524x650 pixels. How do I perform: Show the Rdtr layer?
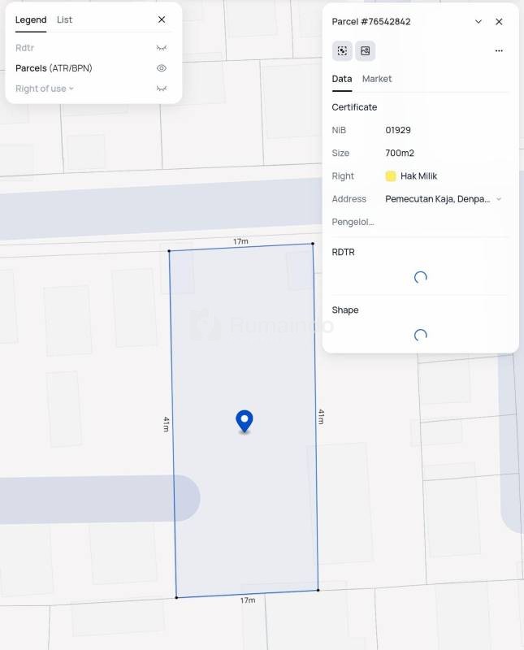tap(162, 48)
